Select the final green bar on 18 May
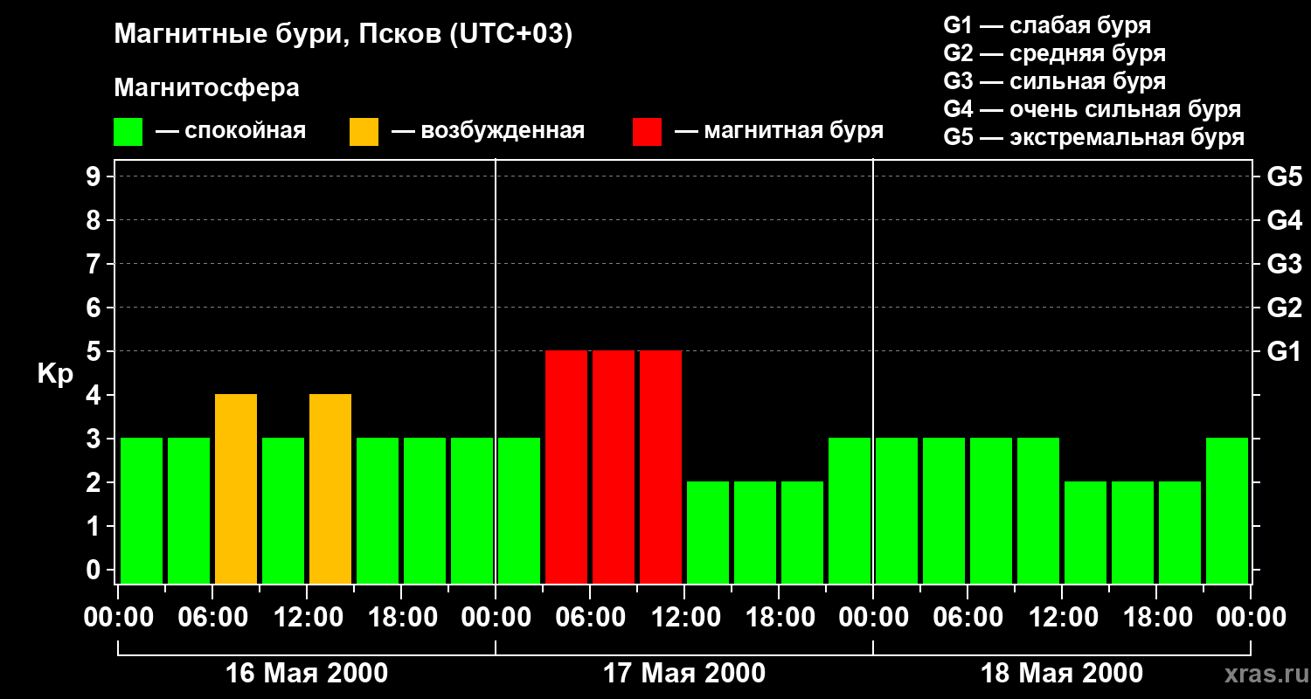This screenshot has width=1311, height=699. (1227, 510)
